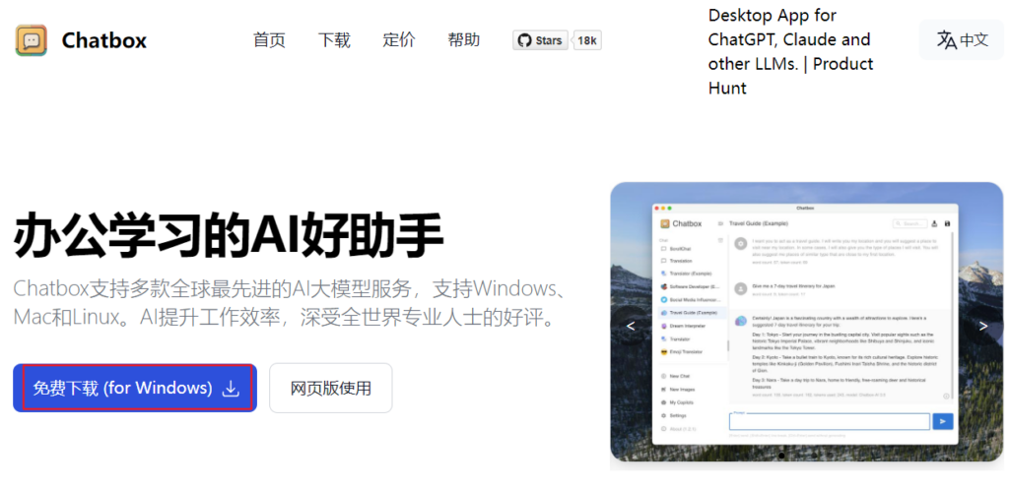Open the 首页 nav item
The width and height of the screenshot is (1009, 490).
(269, 40)
